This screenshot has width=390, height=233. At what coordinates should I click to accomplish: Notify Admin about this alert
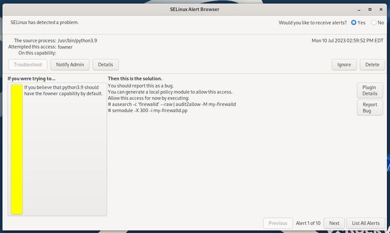point(70,65)
